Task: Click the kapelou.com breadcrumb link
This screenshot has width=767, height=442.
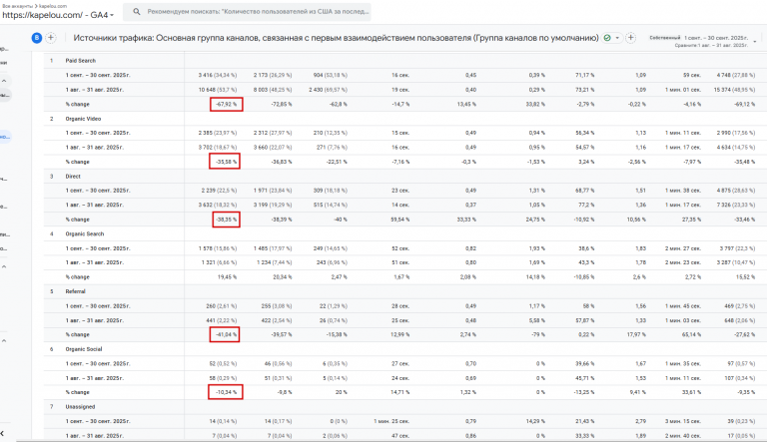Action: [x=53, y=6]
